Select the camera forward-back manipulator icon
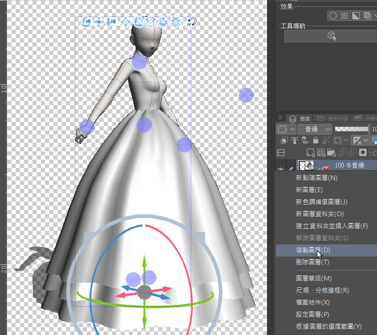The image size is (377, 335). [x=111, y=22]
